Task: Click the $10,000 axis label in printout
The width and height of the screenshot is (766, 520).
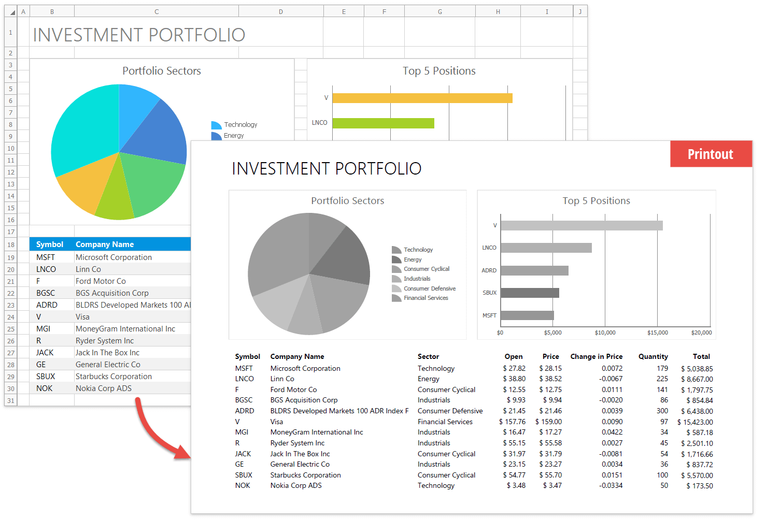Action: [605, 333]
